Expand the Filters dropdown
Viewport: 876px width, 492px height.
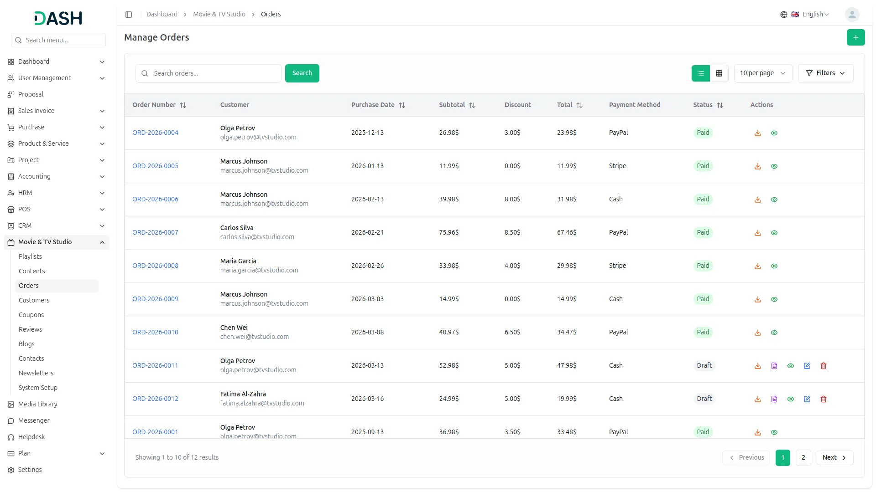point(825,73)
